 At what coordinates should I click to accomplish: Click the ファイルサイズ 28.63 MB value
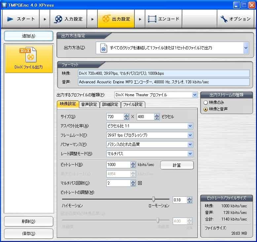(239, 233)
